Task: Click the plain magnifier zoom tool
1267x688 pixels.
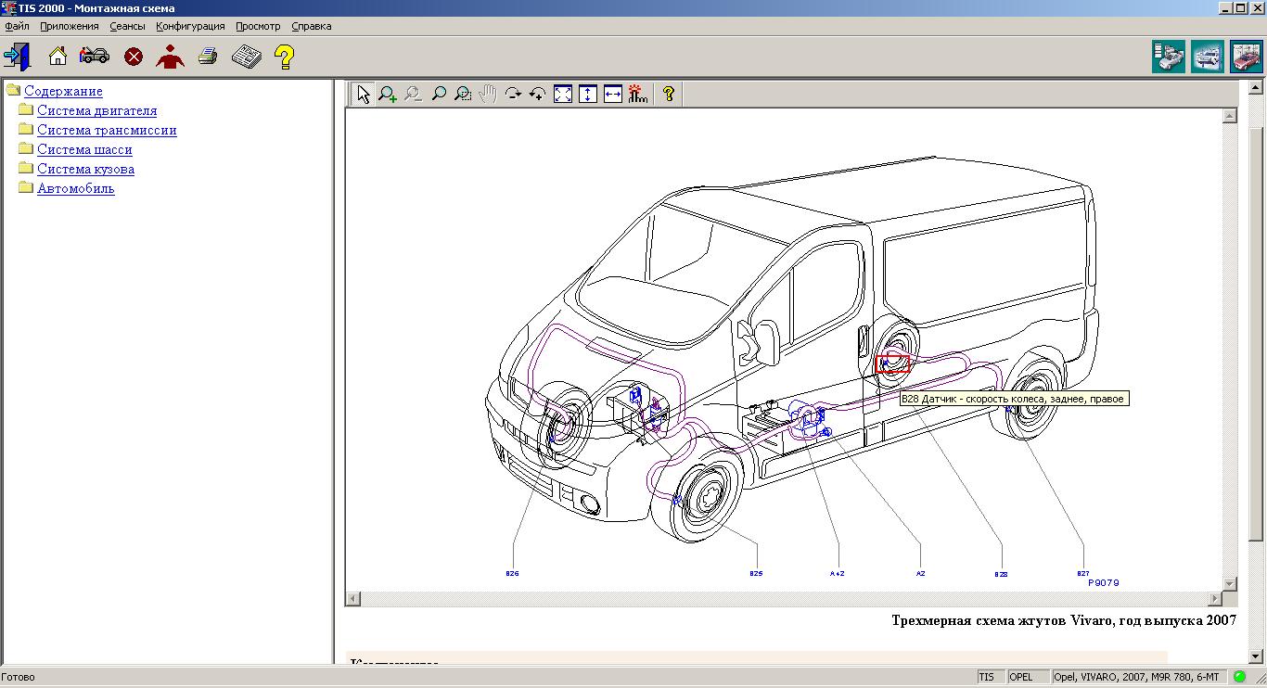Action: coord(438,94)
